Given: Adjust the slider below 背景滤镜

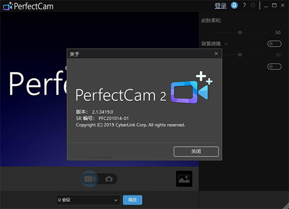Looking at the screenshot, I should [x=240, y=55].
